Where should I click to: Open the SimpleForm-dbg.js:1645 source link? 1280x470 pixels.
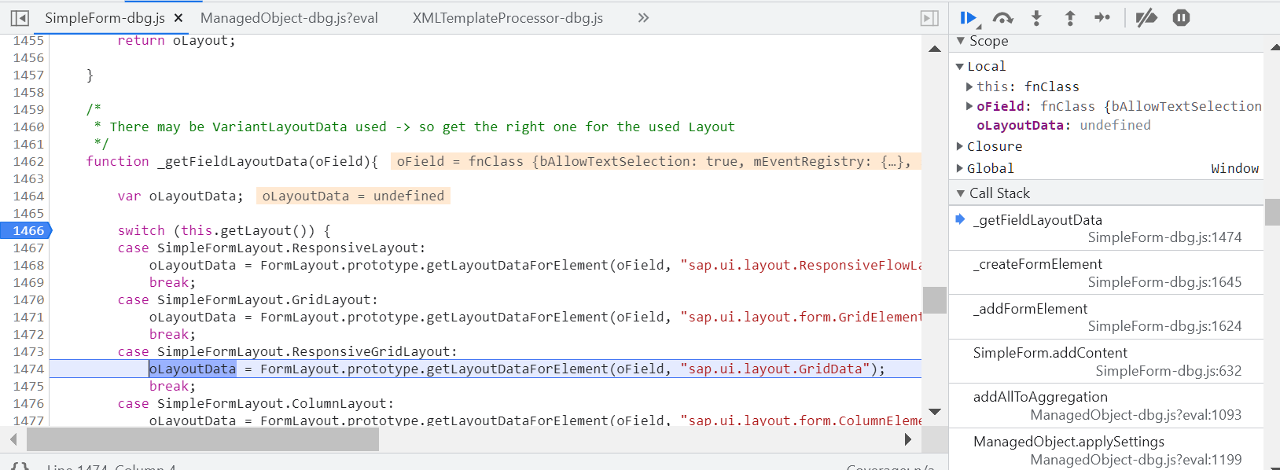1164,282
